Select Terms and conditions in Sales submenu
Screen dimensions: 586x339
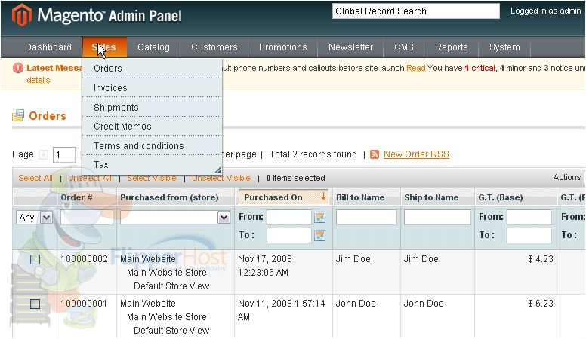click(x=152, y=146)
